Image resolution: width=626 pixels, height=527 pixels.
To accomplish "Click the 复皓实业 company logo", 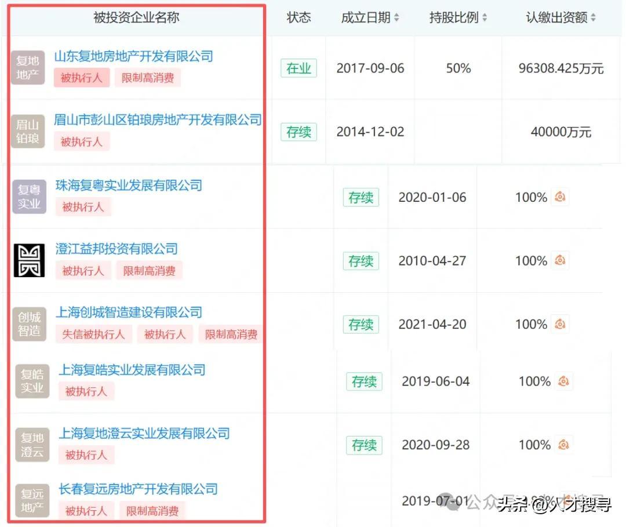I will click(32, 381).
